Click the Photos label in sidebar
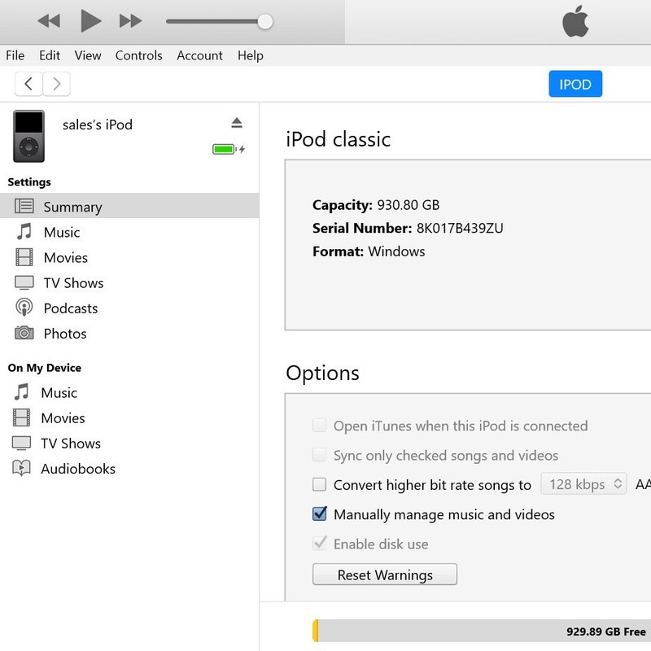The image size is (651, 651). [x=65, y=334]
